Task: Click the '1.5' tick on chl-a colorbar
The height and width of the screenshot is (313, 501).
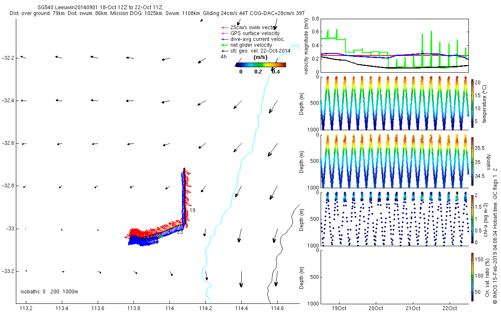Action: [478, 207]
